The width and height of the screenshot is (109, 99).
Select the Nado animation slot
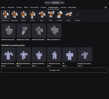69,15
